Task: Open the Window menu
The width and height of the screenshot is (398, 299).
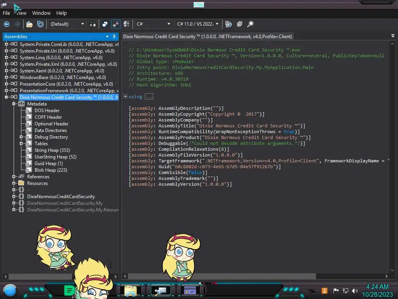Action: click(x=41, y=13)
